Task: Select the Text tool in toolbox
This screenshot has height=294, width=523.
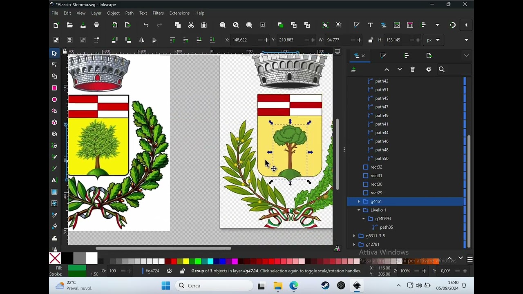Action: pos(54,180)
